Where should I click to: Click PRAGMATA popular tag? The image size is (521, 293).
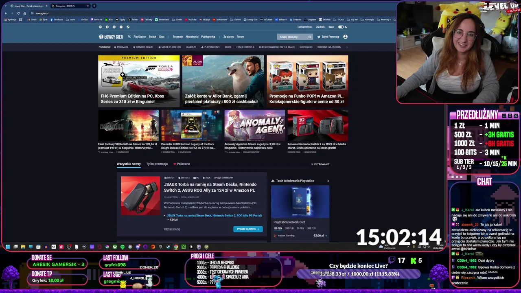click(x=121, y=47)
